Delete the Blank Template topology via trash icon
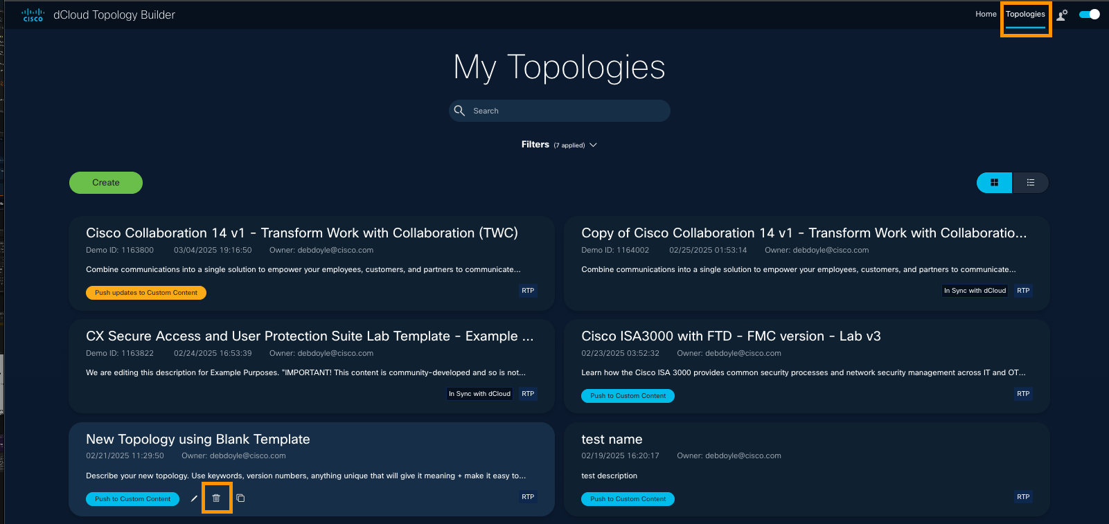 (216, 498)
